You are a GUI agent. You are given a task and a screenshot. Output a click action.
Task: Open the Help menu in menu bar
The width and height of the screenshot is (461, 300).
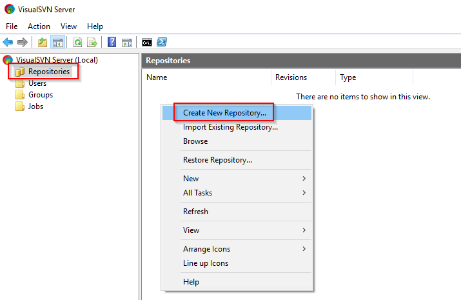coord(95,26)
